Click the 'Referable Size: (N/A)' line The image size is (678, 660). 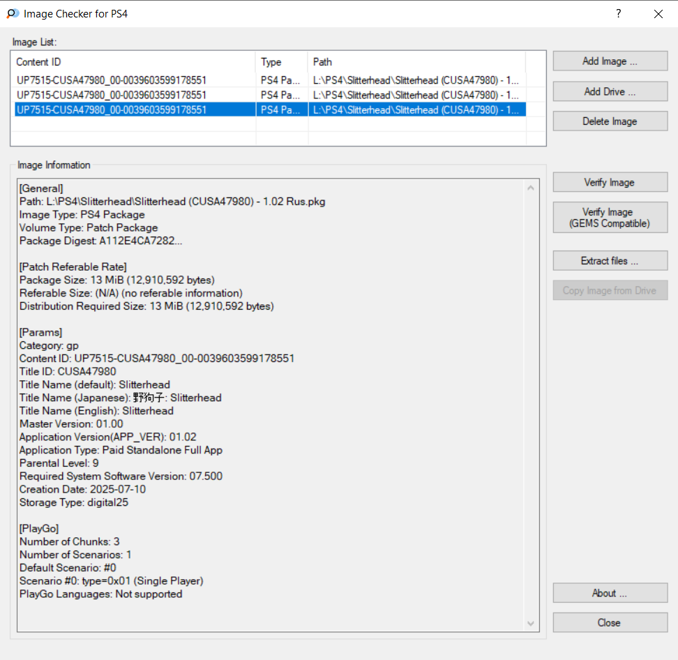pyautogui.click(x=131, y=293)
